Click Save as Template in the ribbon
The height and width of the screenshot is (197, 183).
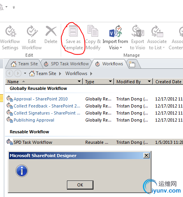click(x=73, y=38)
